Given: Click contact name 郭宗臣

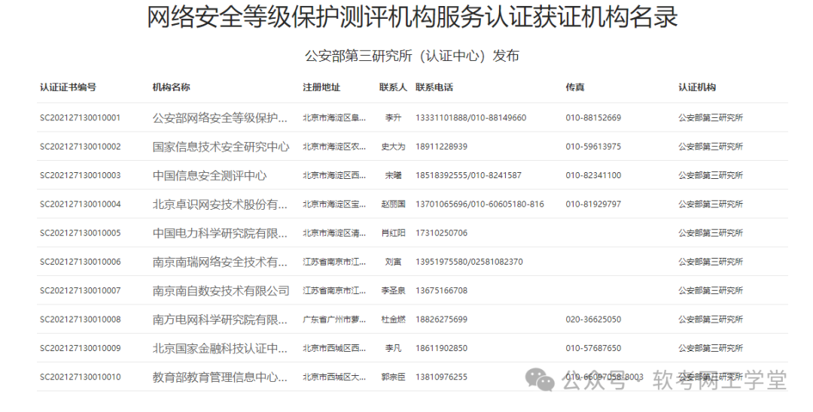Looking at the screenshot, I should 393,377.
